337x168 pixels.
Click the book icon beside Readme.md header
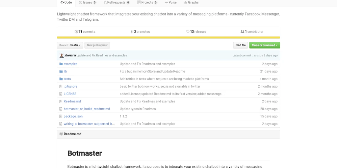tap(61, 134)
